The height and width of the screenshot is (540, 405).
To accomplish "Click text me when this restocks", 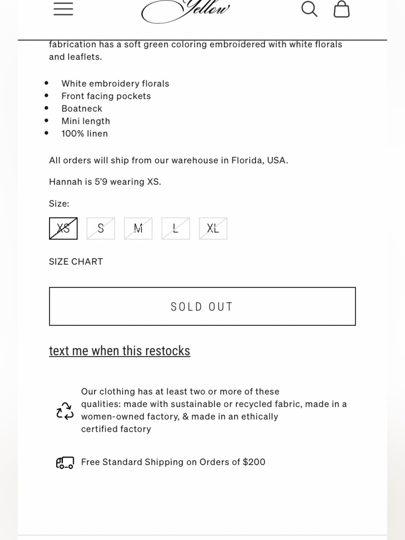I will [x=119, y=351].
